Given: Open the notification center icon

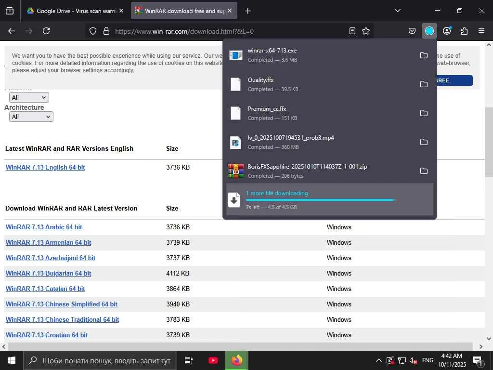Looking at the screenshot, I should 478,360.
